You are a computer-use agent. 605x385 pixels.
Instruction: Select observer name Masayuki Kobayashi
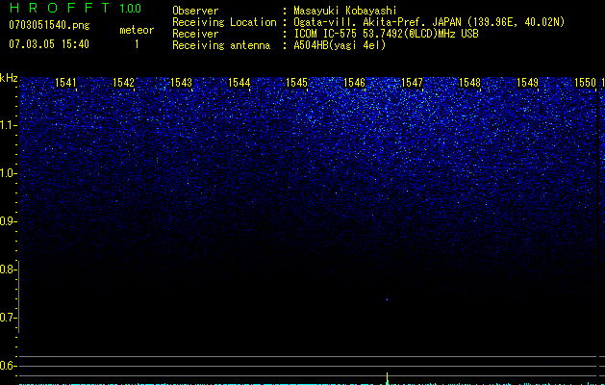click(x=345, y=11)
